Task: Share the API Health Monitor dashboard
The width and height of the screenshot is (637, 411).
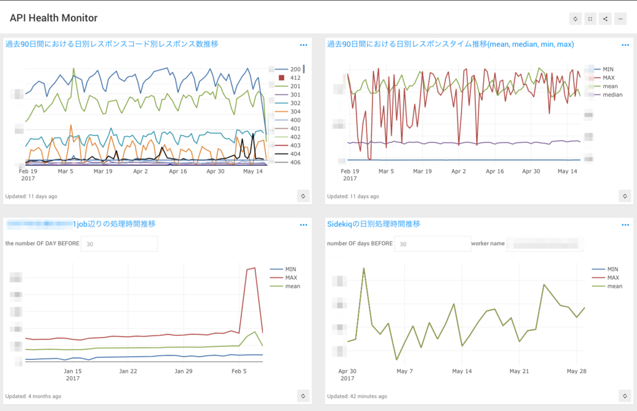Action: (x=605, y=19)
